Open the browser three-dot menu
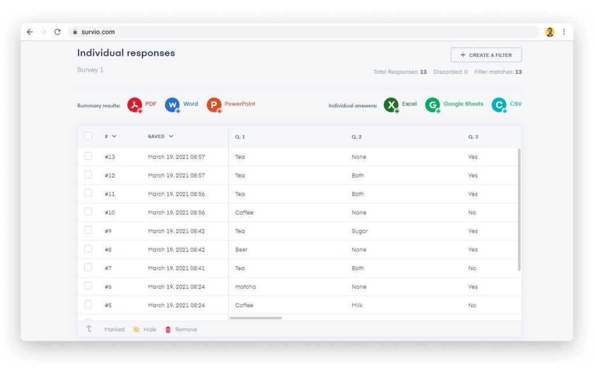594x372 pixels. 564,32
